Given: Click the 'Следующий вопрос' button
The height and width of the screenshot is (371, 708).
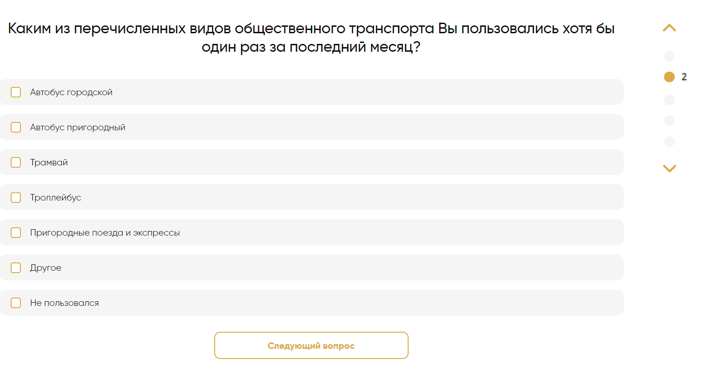Looking at the screenshot, I should tap(311, 346).
